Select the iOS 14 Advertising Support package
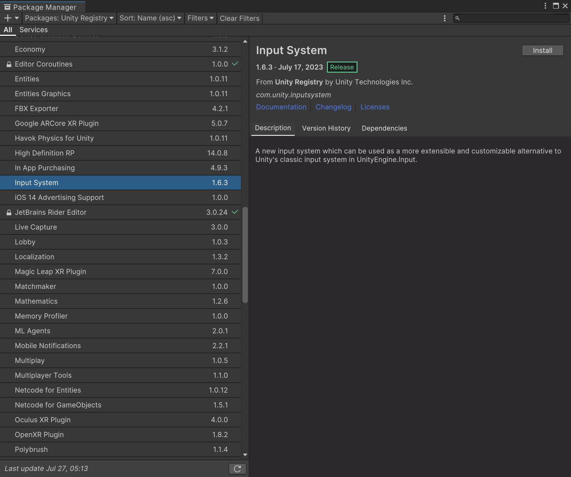The height and width of the screenshot is (477, 571). click(x=120, y=198)
